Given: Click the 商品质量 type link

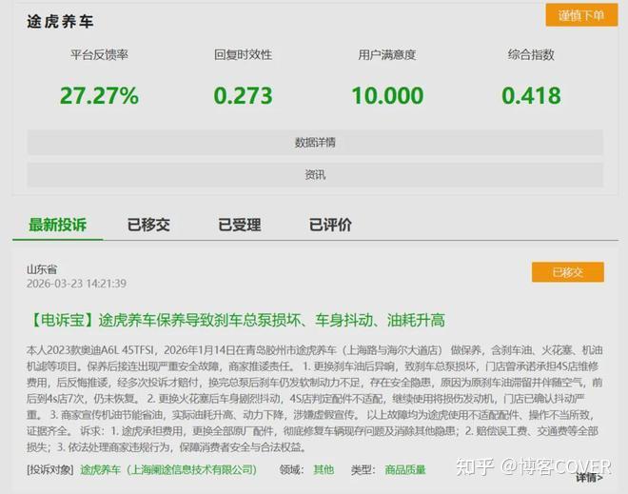Looking at the screenshot, I should click(x=405, y=469).
